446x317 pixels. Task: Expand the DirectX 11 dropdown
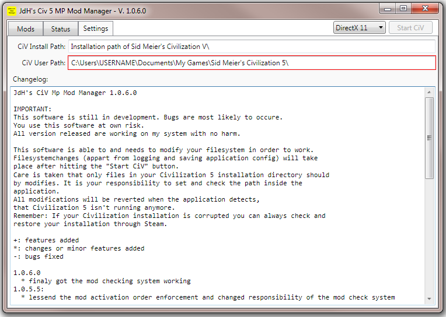tap(360, 27)
